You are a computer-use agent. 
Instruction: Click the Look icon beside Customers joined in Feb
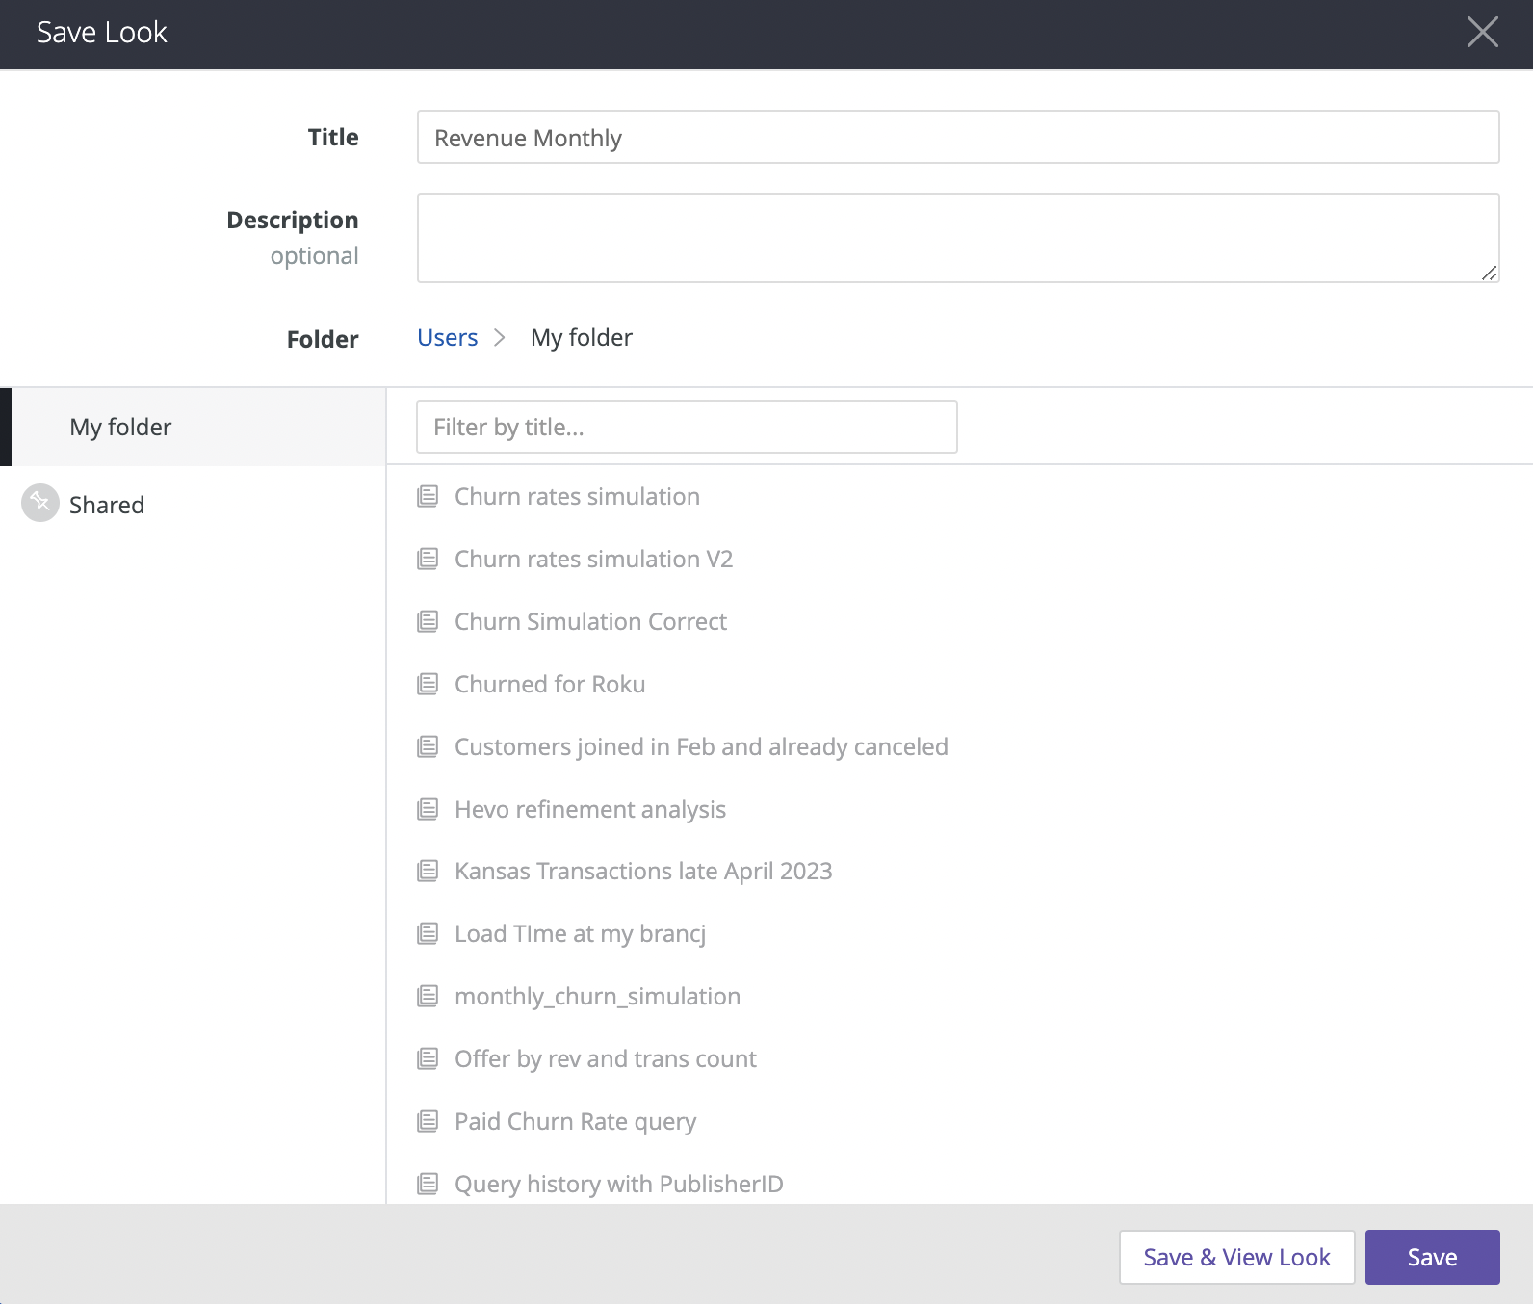point(428,747)
